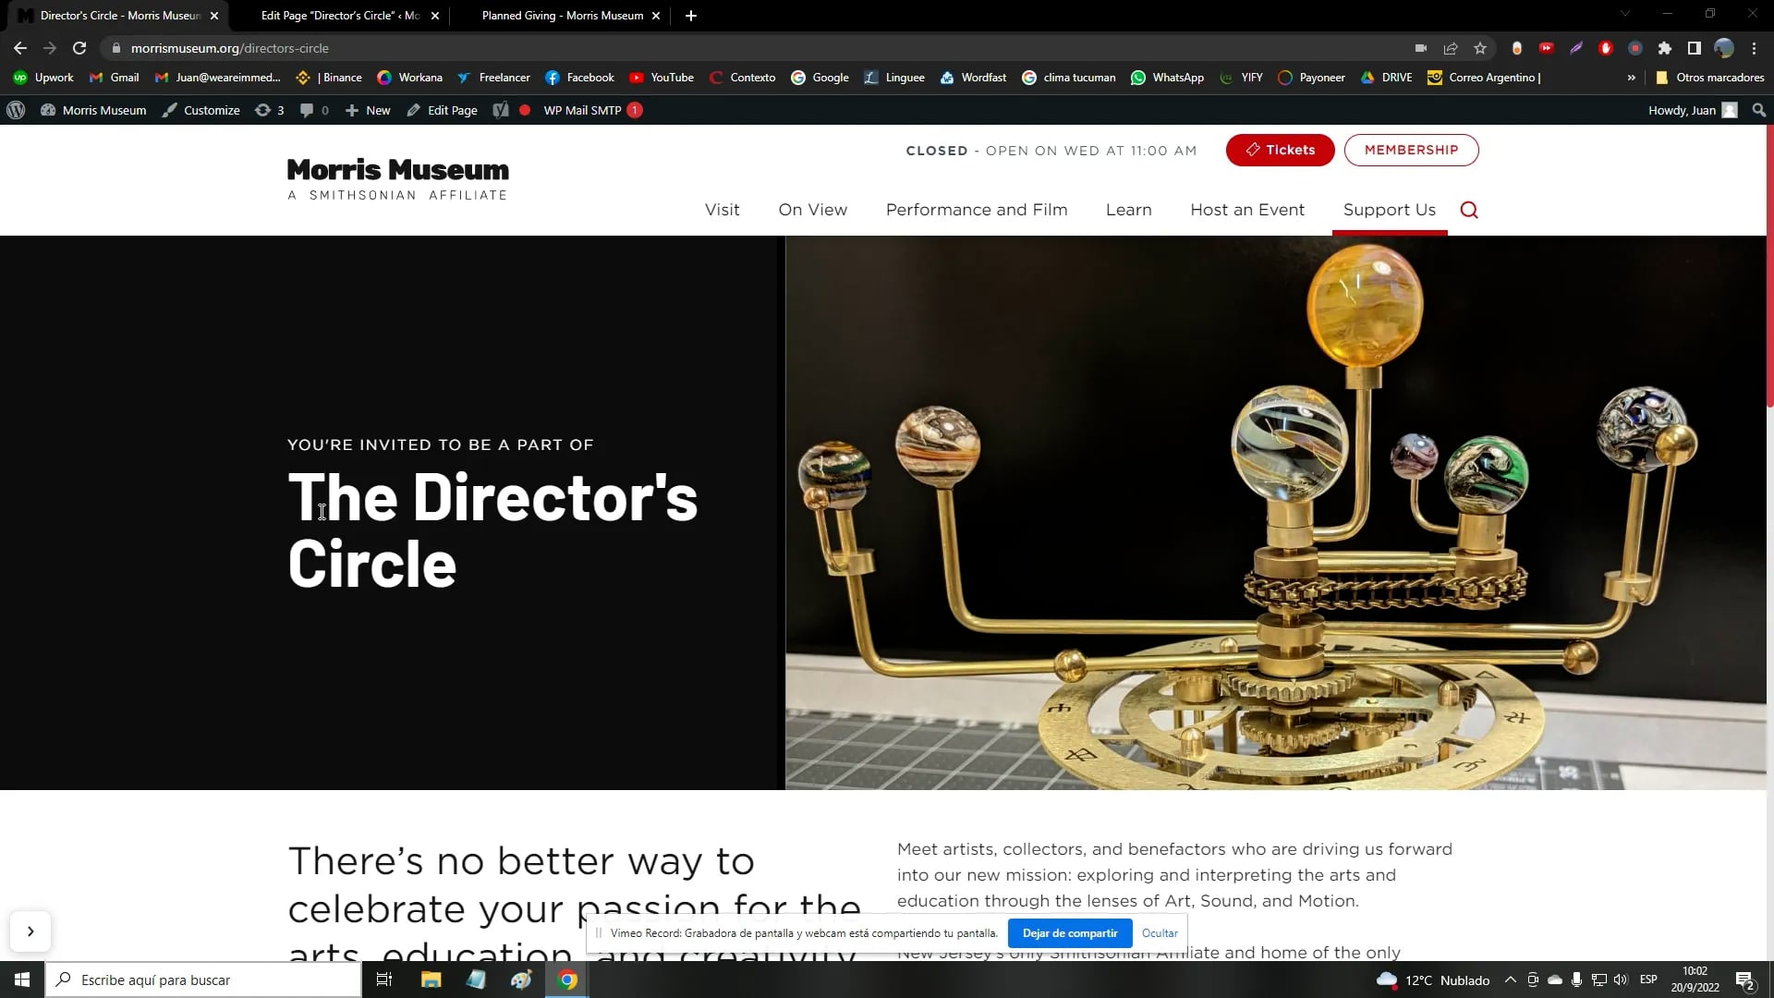This screenshot has height=998, width=1774.
Task: Click the WordPress admin bar search icon
Action: point(1758,110)
